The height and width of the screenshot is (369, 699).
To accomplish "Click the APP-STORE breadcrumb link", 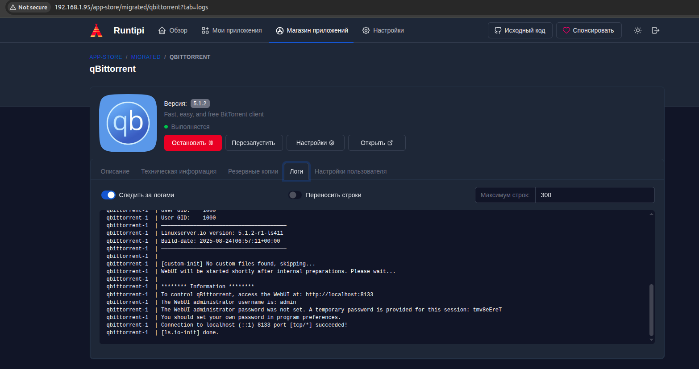I will pos(106,57).
